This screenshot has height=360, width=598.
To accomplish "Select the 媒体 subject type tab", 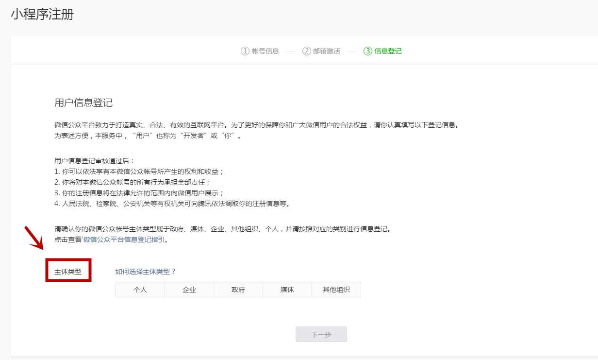I will click(287, 289).
